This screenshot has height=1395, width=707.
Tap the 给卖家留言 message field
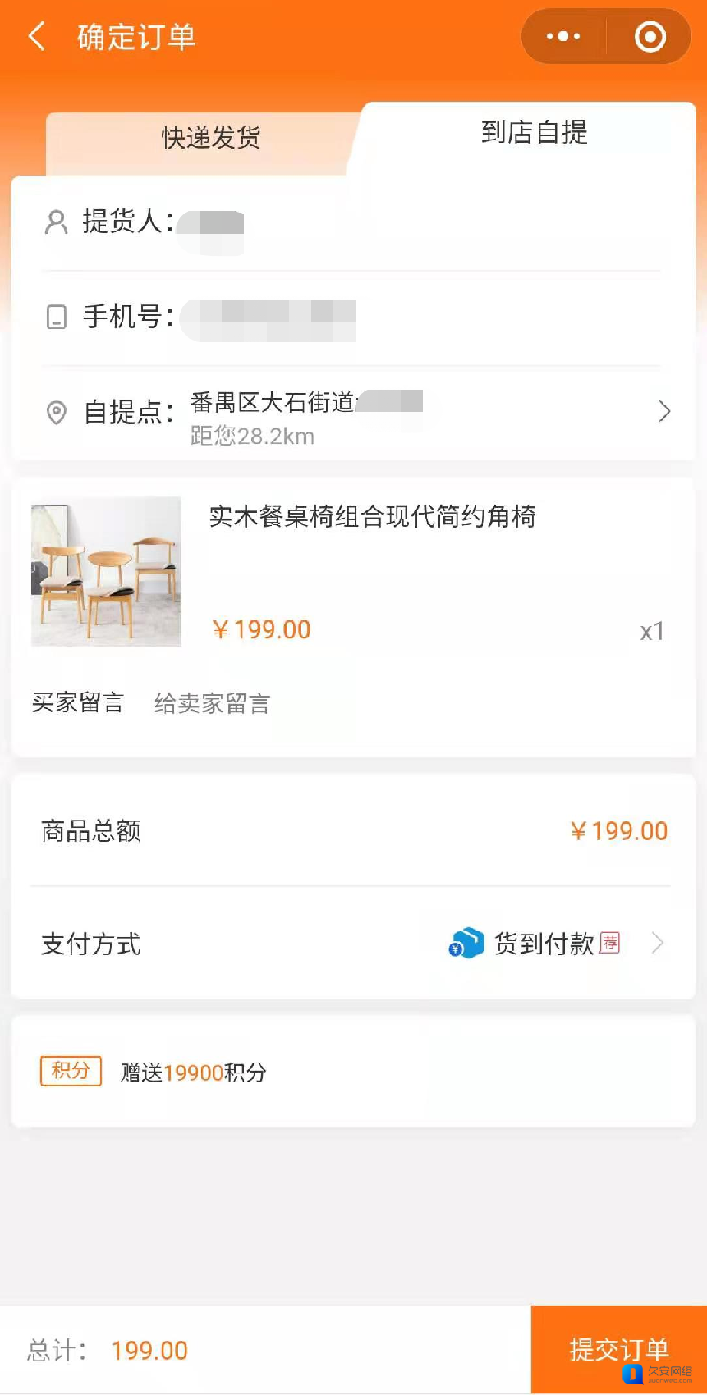[213, 703]
